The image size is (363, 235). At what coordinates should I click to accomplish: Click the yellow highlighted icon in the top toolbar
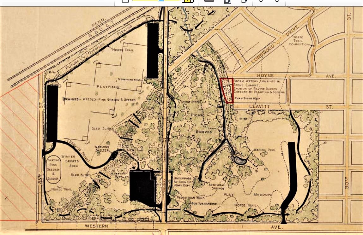[x=188, y=1]
